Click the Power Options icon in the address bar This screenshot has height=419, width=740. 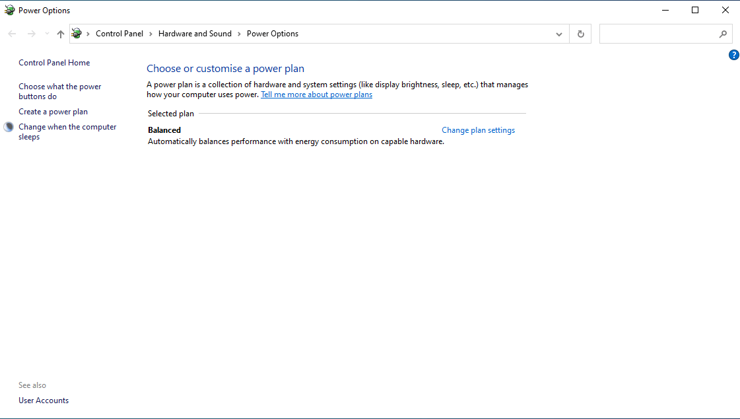click(77, 34)
